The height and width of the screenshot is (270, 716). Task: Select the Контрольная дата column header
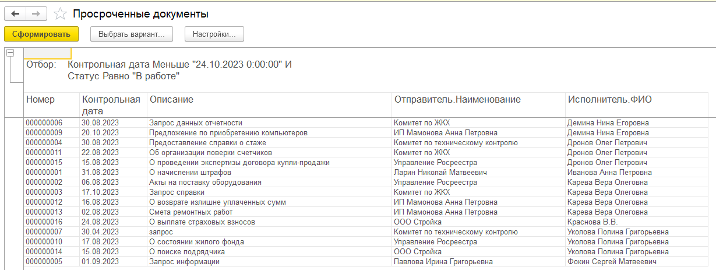112,105
